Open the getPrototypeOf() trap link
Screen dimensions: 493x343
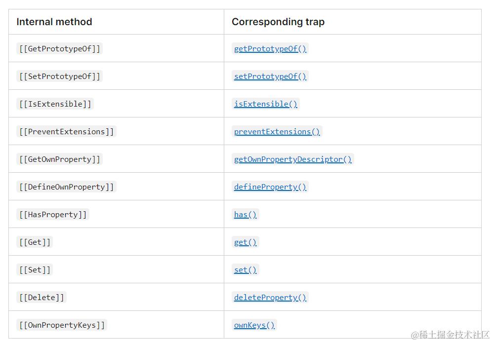click(x=270, y=49)
